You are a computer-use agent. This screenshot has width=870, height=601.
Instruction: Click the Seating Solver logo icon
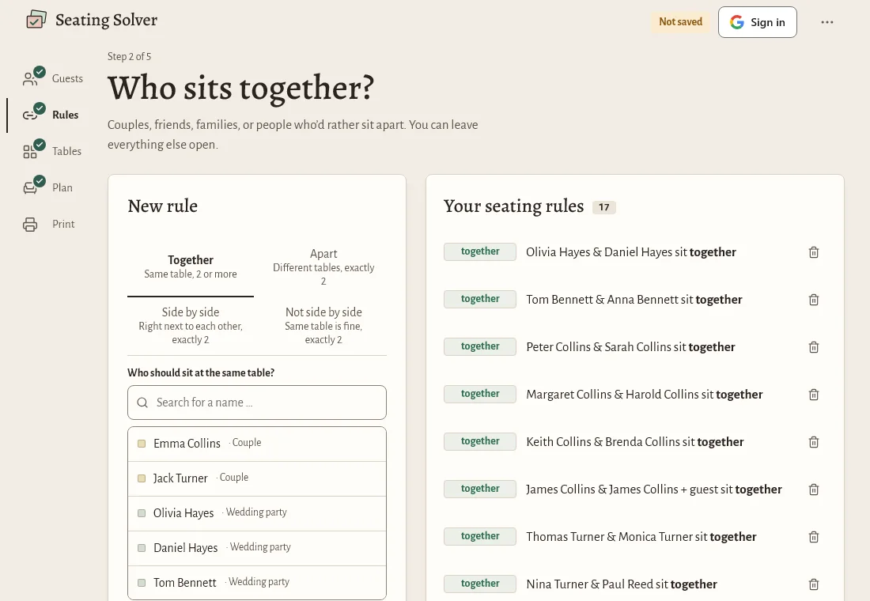click(36, 20)
